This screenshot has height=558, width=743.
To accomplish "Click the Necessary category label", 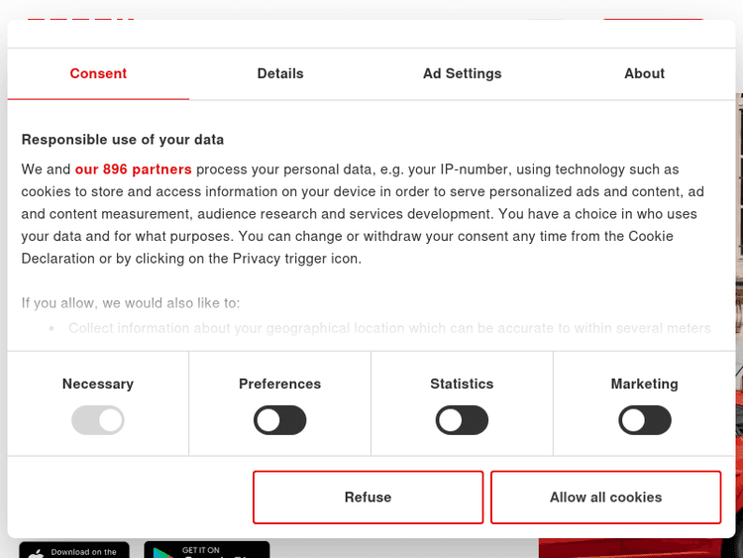I will tap(98, 384).
